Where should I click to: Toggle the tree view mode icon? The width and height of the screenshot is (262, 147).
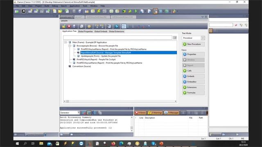point(124,26)
